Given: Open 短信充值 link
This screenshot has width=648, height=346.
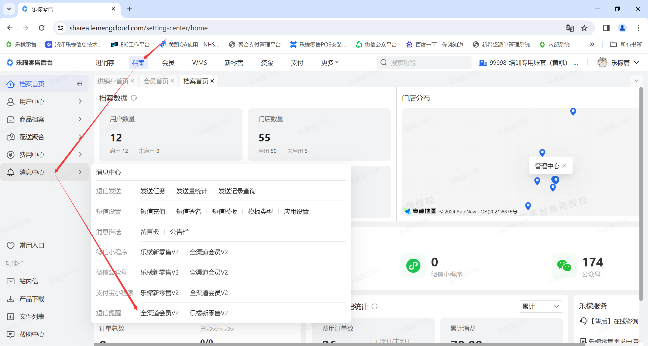Looking at the screenshot, I should [153, 212].
